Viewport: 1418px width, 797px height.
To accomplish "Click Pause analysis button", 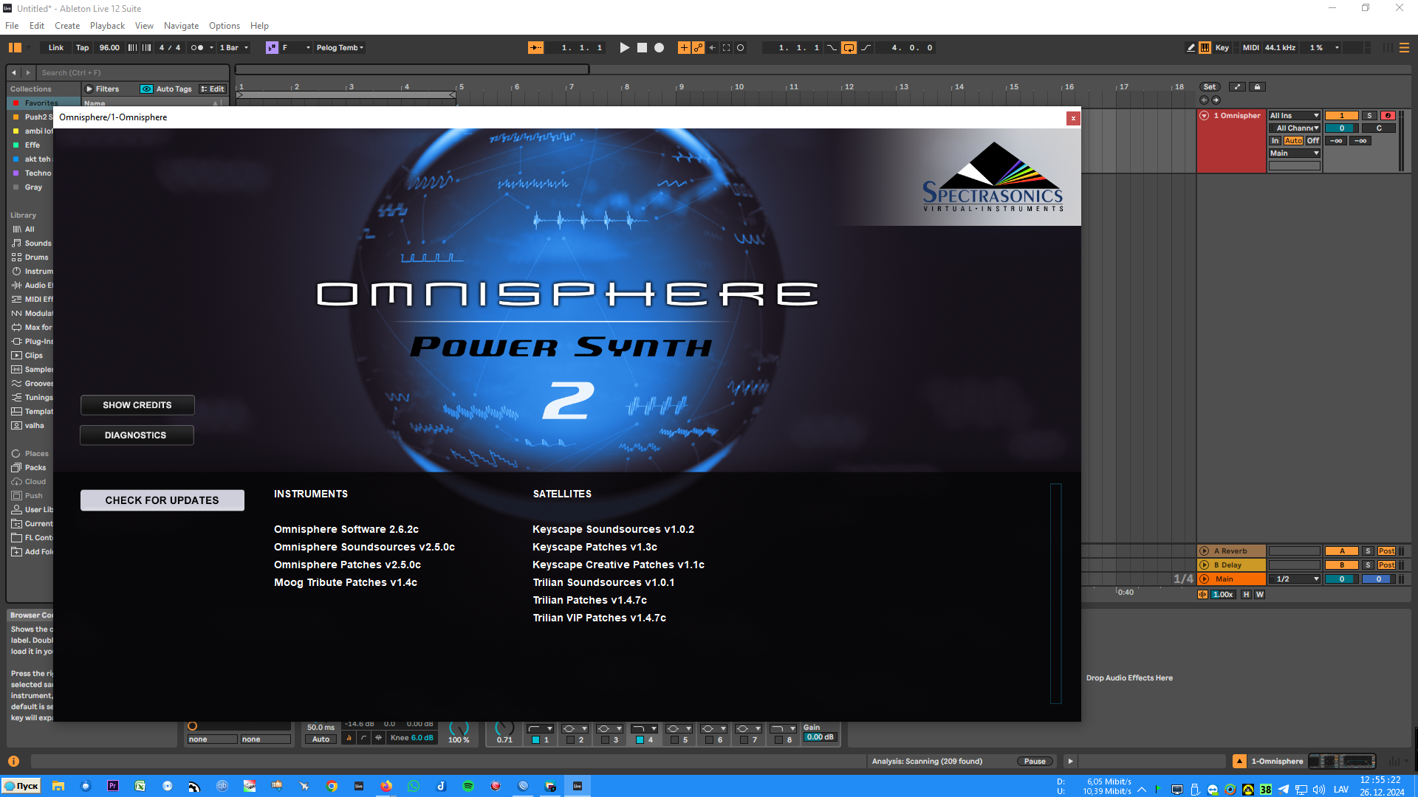I will (1035, 762).
